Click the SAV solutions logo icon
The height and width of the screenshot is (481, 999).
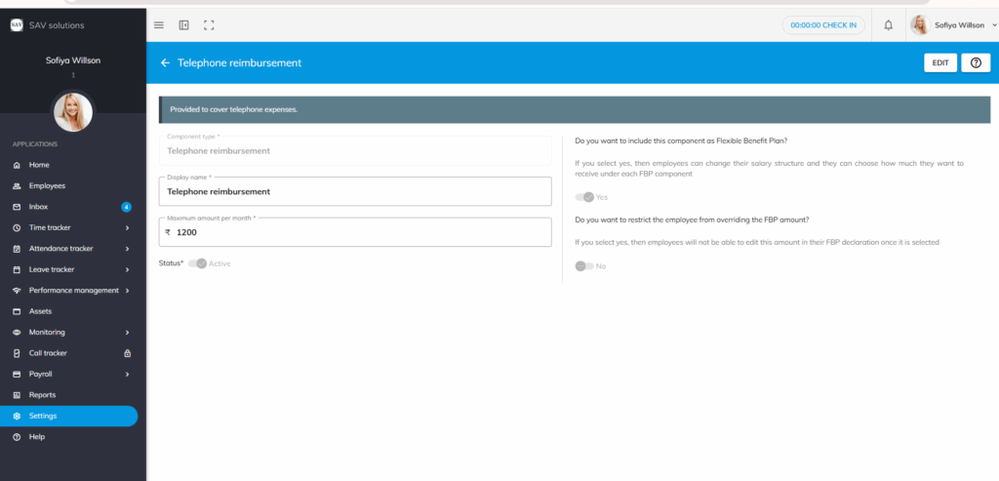click(x=17, y=25)
